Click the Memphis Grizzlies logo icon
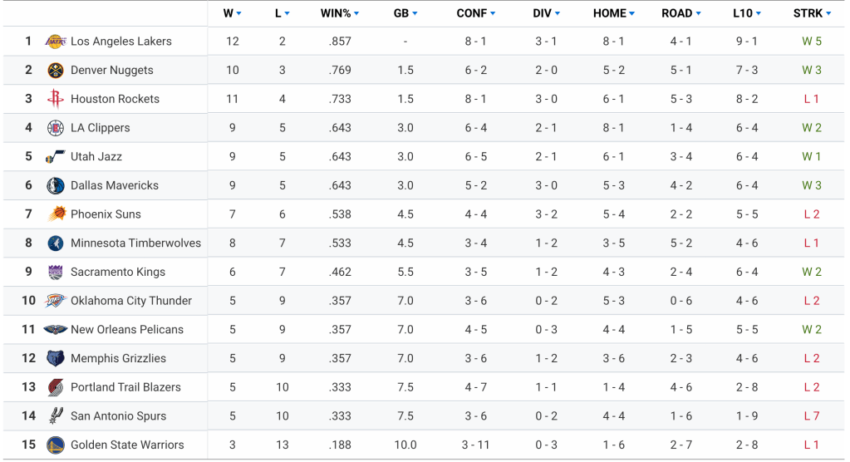 pyautogui.click(x=56, y=358)
